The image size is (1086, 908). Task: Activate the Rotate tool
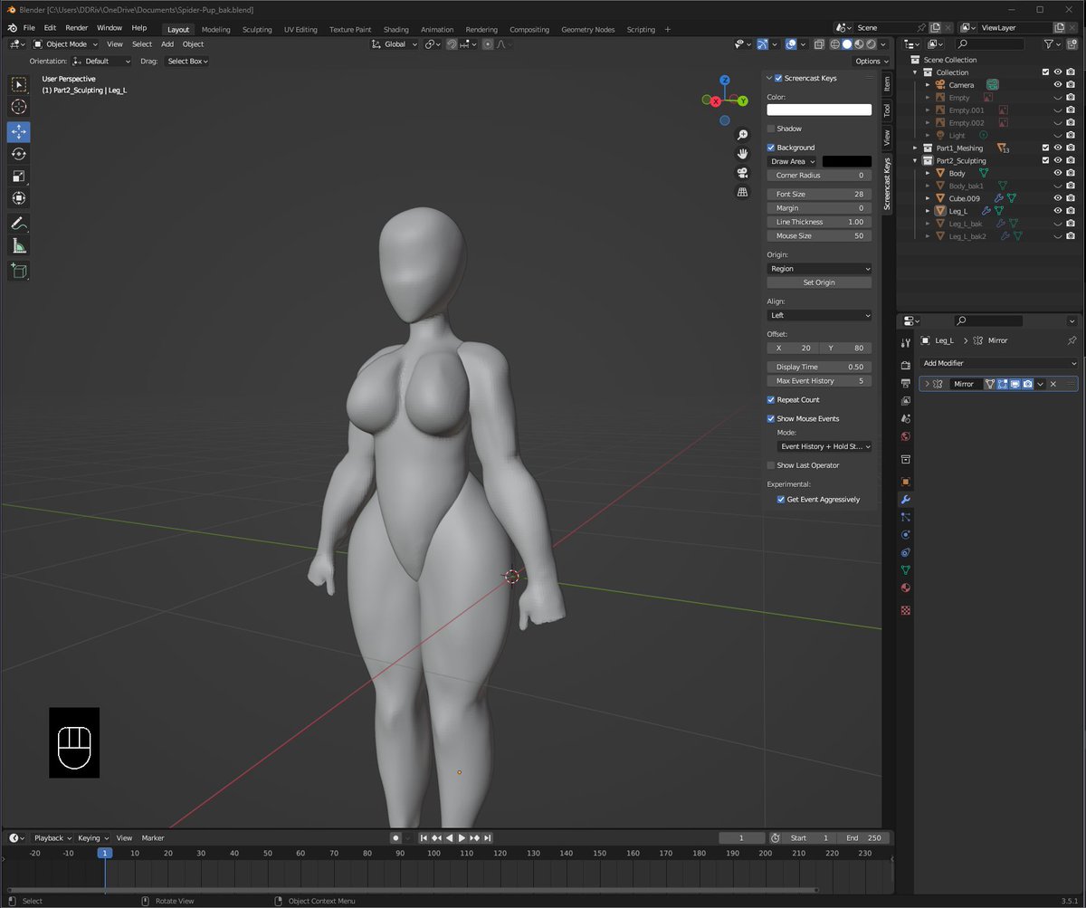[x=19, y=154]
